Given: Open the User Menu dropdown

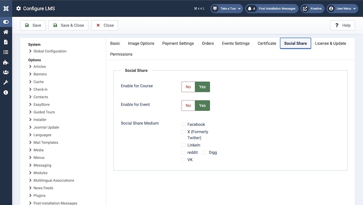Looking at the screenshot, I should pos(342,8).
